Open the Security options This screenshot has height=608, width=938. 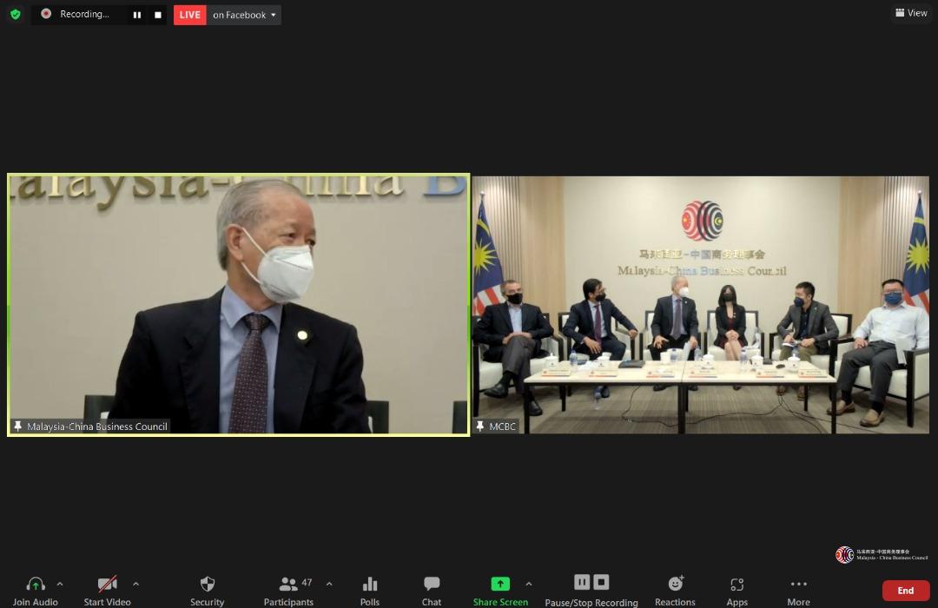tap(207, 585)
